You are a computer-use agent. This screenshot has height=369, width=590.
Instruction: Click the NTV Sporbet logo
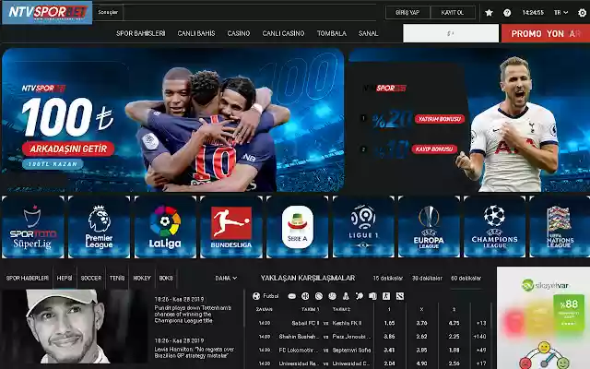click(x=47, y=12)
